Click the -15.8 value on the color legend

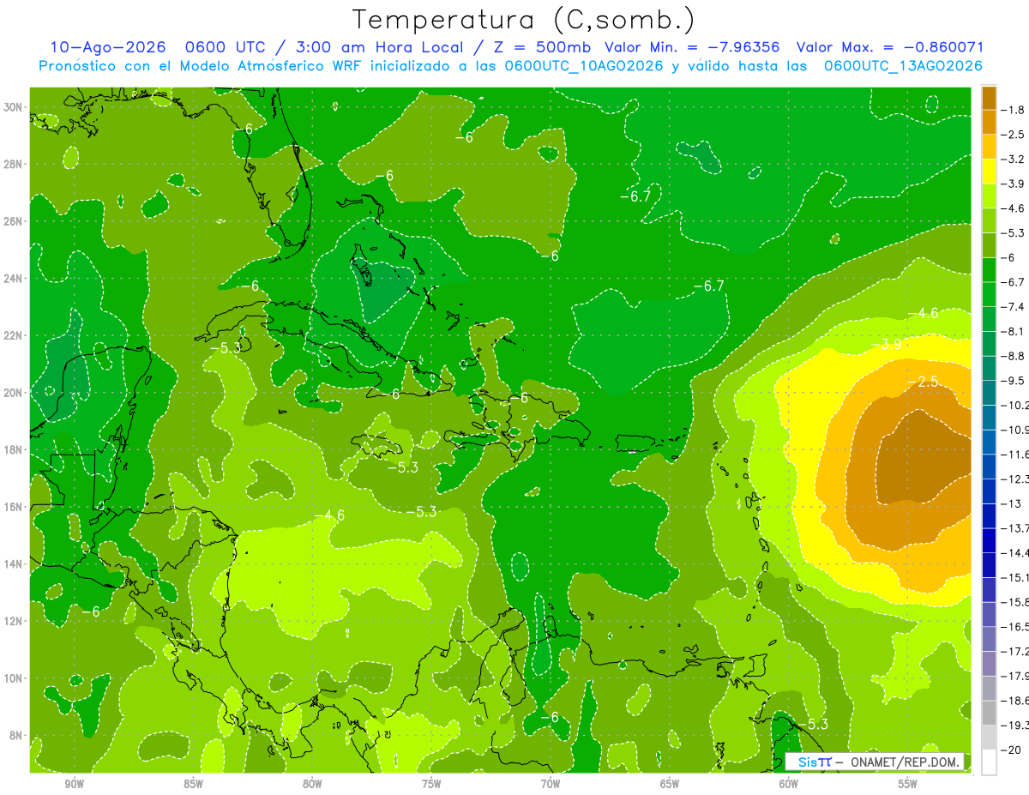pyautogui.click(x=1016, y=602)
